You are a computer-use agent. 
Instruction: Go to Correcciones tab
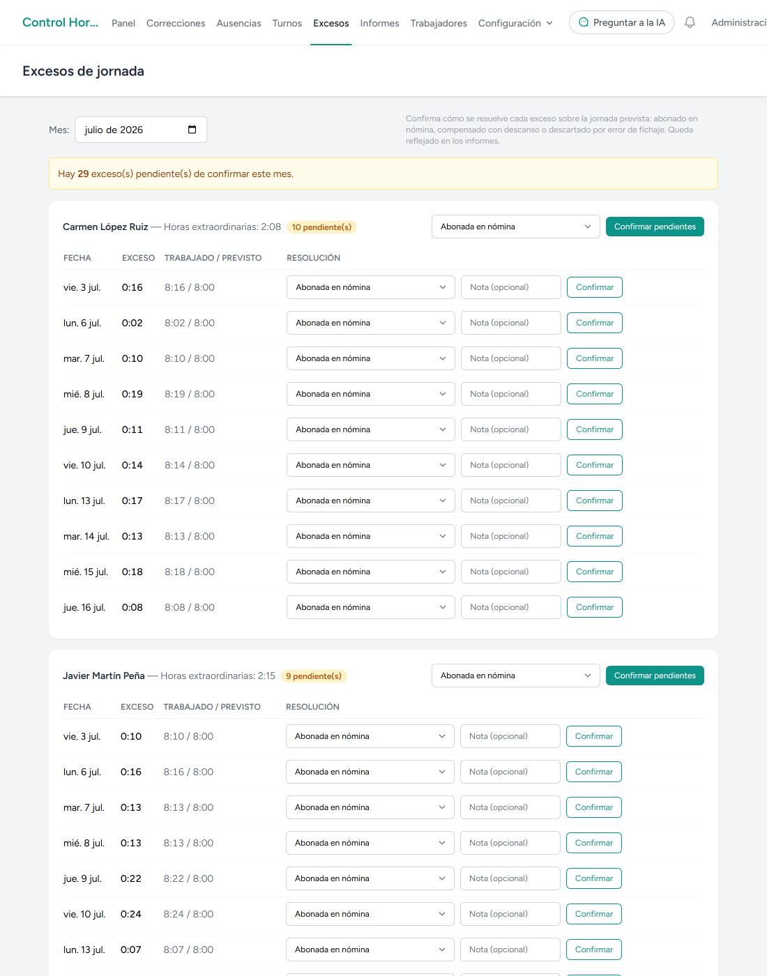click(176, 23)
